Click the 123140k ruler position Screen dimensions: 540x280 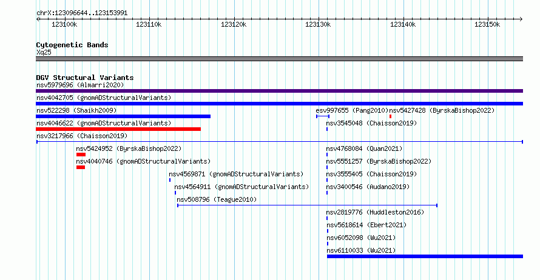[x=403, y=24]
